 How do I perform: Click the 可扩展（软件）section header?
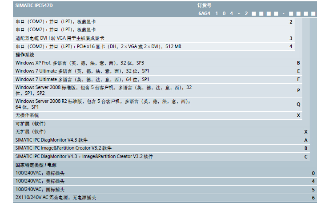click(31, 124)
